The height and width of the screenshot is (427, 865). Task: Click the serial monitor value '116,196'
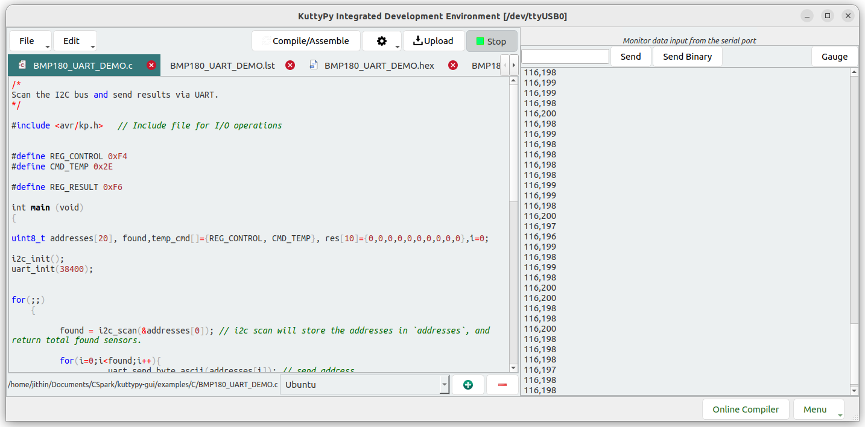point(540,236)
